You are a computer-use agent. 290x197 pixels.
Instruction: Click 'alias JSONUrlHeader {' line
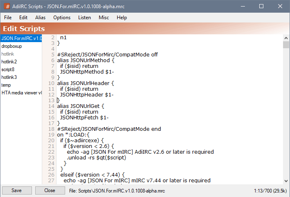tap(86, 83)
